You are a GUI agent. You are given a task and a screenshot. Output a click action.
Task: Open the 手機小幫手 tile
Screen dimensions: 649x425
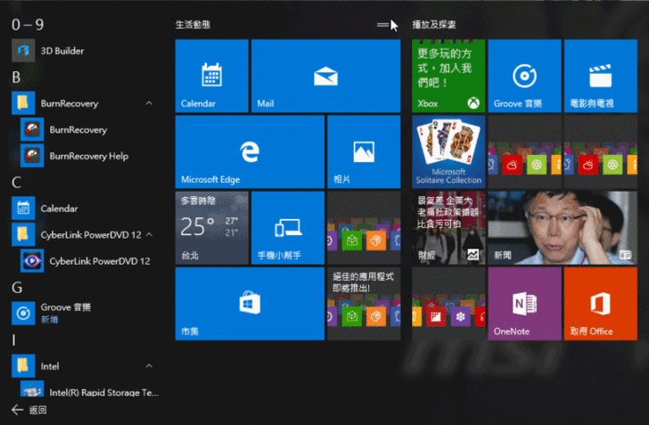(x=288, y=227)
